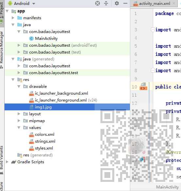Click the MainActivity class icon
This screenshot has width=181, height=191.
pyautogui.click(x=31, y=39)
